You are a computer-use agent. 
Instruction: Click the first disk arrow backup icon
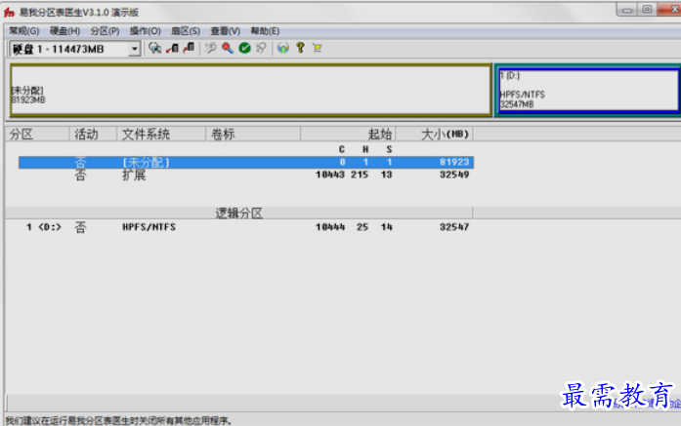[x=172, y=48]
